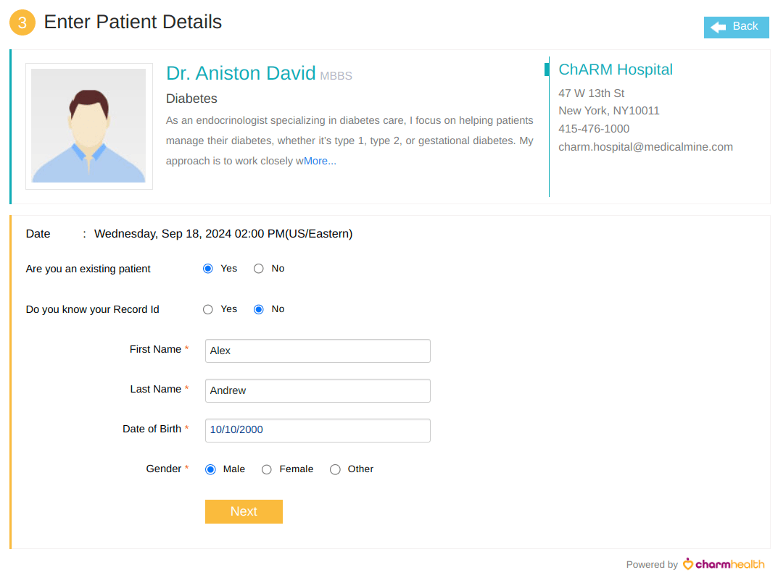
Task: Click the step 3 circle indicator
Action: coord(21,22)
